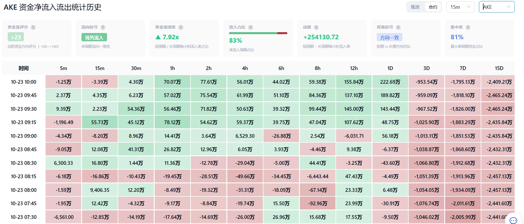
Task: Click the -92.96万 cell
Action: pyautogui.click(x=318, y=204)
